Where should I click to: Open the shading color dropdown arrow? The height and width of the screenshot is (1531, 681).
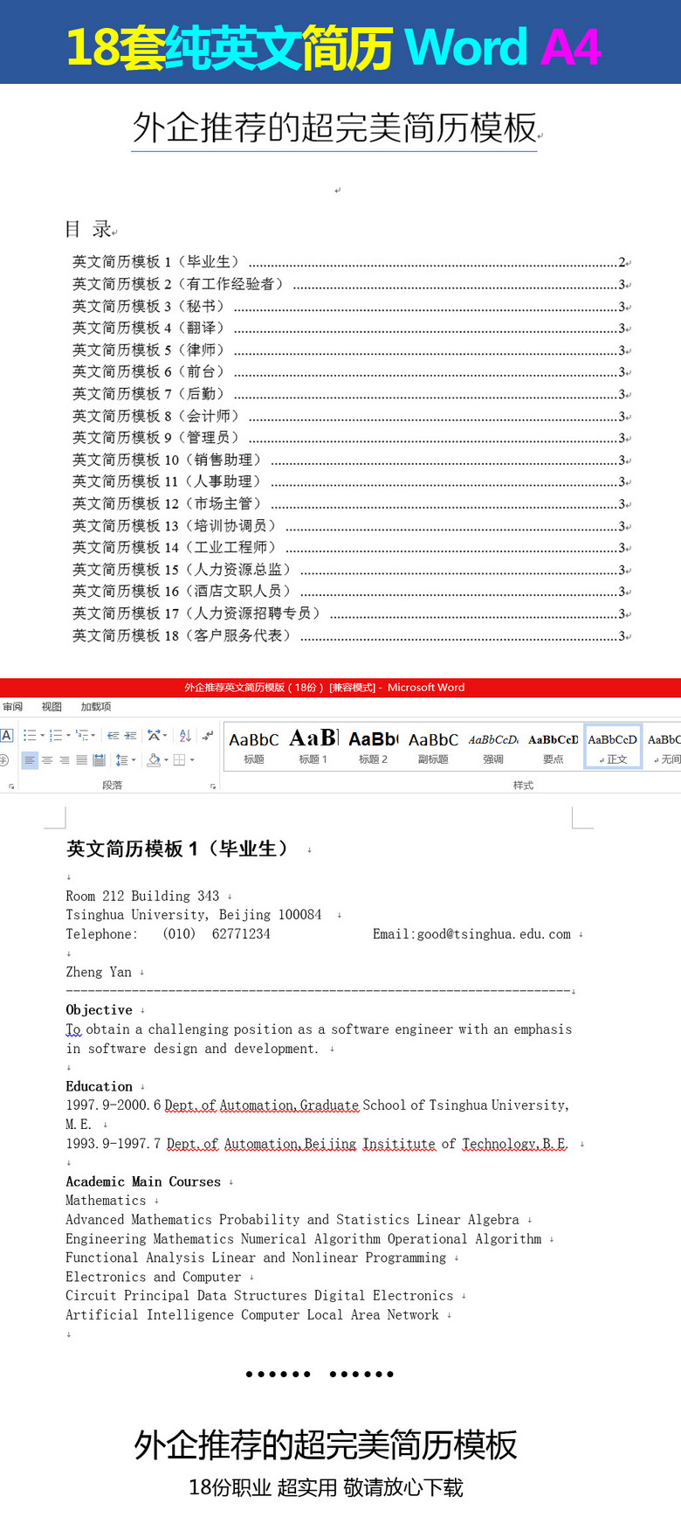[166, 760]
